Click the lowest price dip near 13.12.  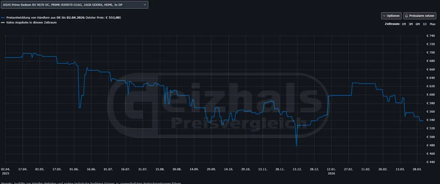pos(296,145)
